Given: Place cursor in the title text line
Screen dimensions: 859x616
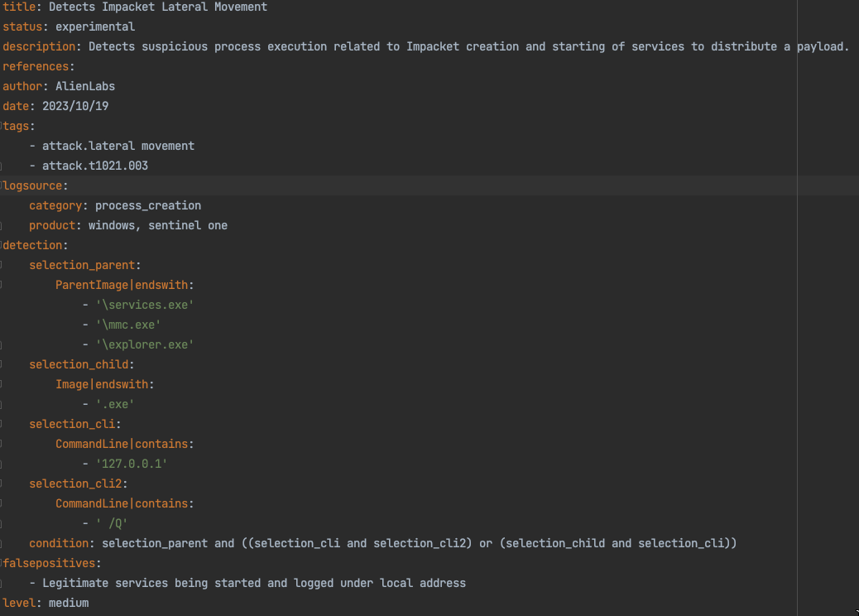Looking at the screenshot, I should point(157,7).
